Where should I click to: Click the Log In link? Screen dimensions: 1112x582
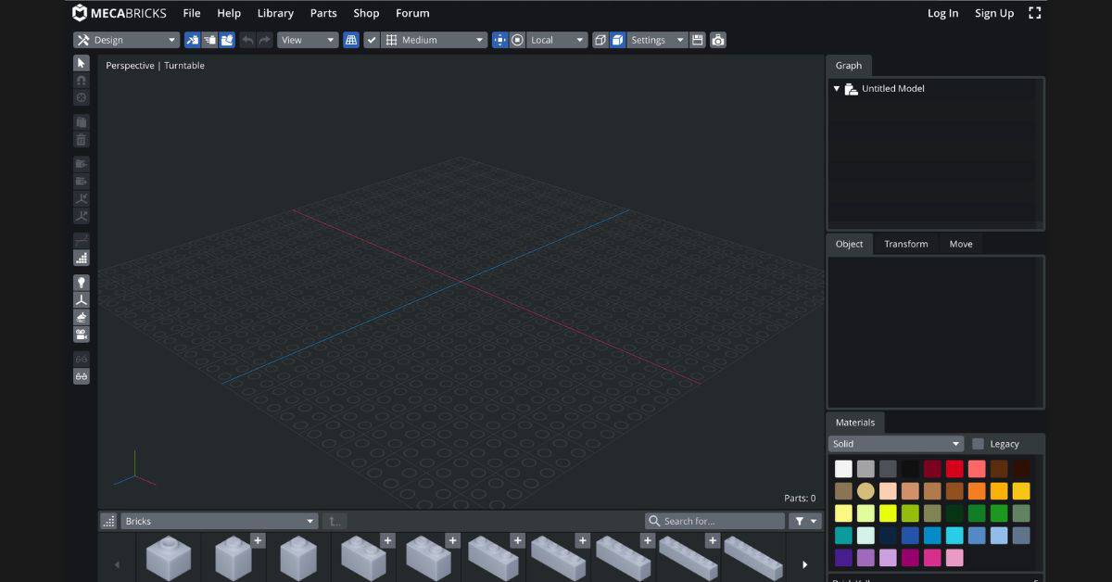[x=942, y=13]
